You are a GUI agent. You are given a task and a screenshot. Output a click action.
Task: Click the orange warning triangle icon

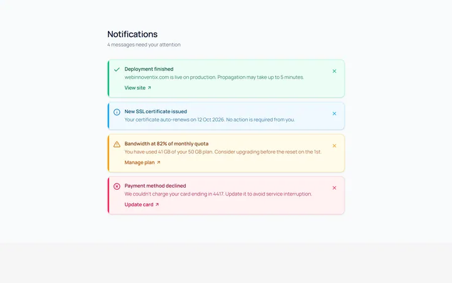pos(117,144)
